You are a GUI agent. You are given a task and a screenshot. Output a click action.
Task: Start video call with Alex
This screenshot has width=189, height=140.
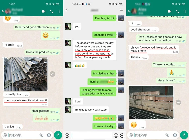click(169, 11)
